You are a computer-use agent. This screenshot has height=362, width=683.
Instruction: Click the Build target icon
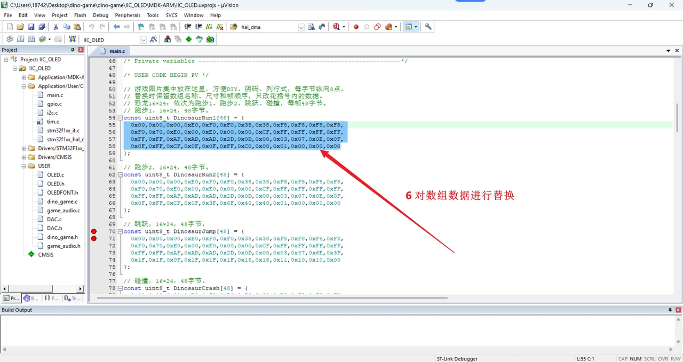point(20,39)
